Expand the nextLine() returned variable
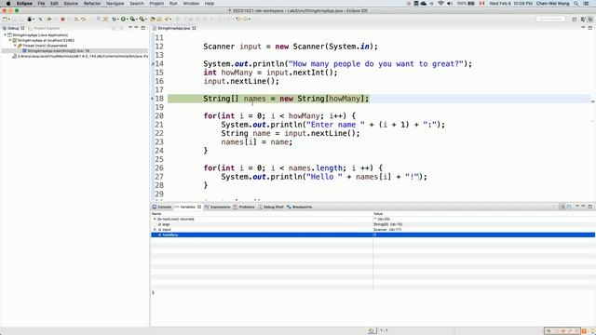Viewport: 596px width, 335px height. click(155, 220)
